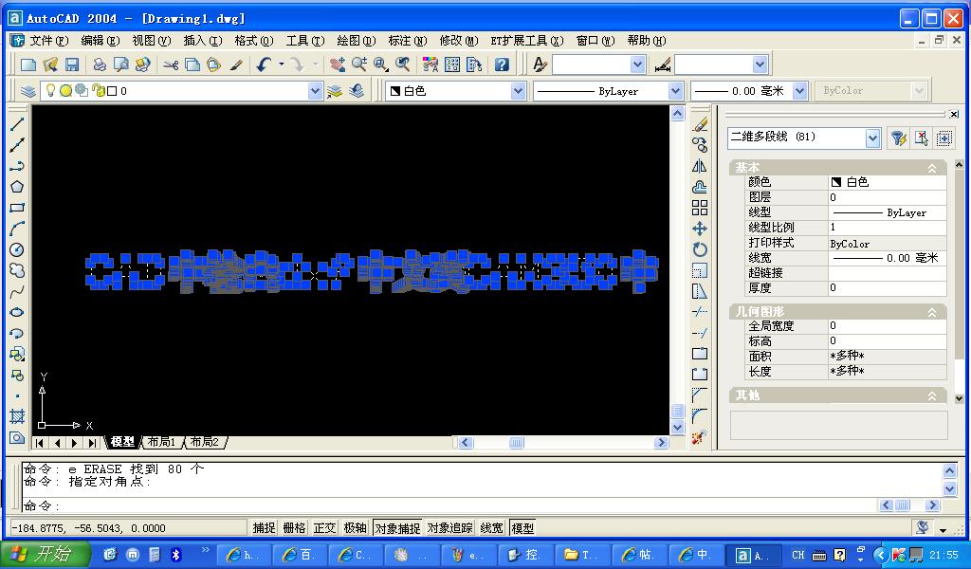
Task: Click the horizontal scrollbar right arrow
Action: pyautogui.click(x=661, y=443)
